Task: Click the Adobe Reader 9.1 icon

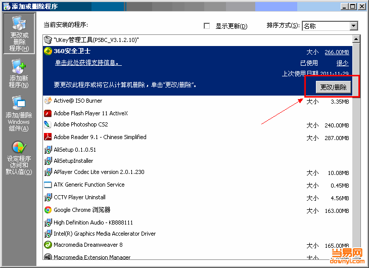Action: (x=48, y=137)
